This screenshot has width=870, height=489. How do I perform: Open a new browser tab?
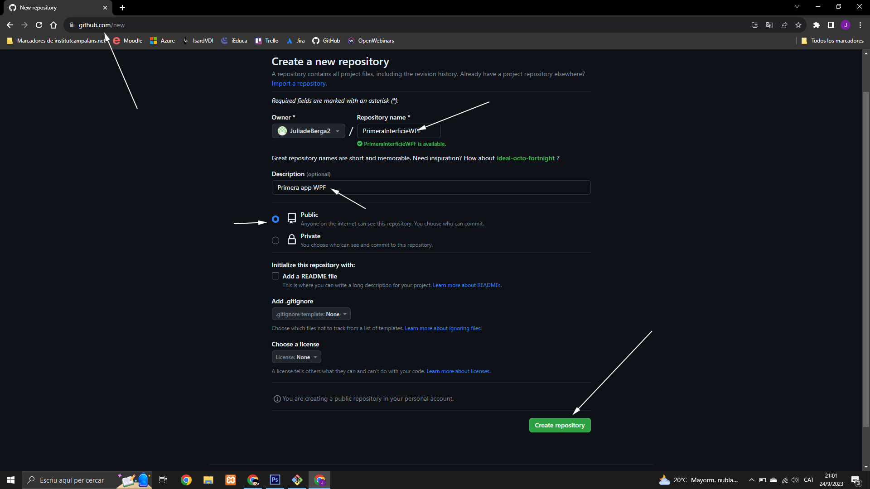tap(122, 8)
